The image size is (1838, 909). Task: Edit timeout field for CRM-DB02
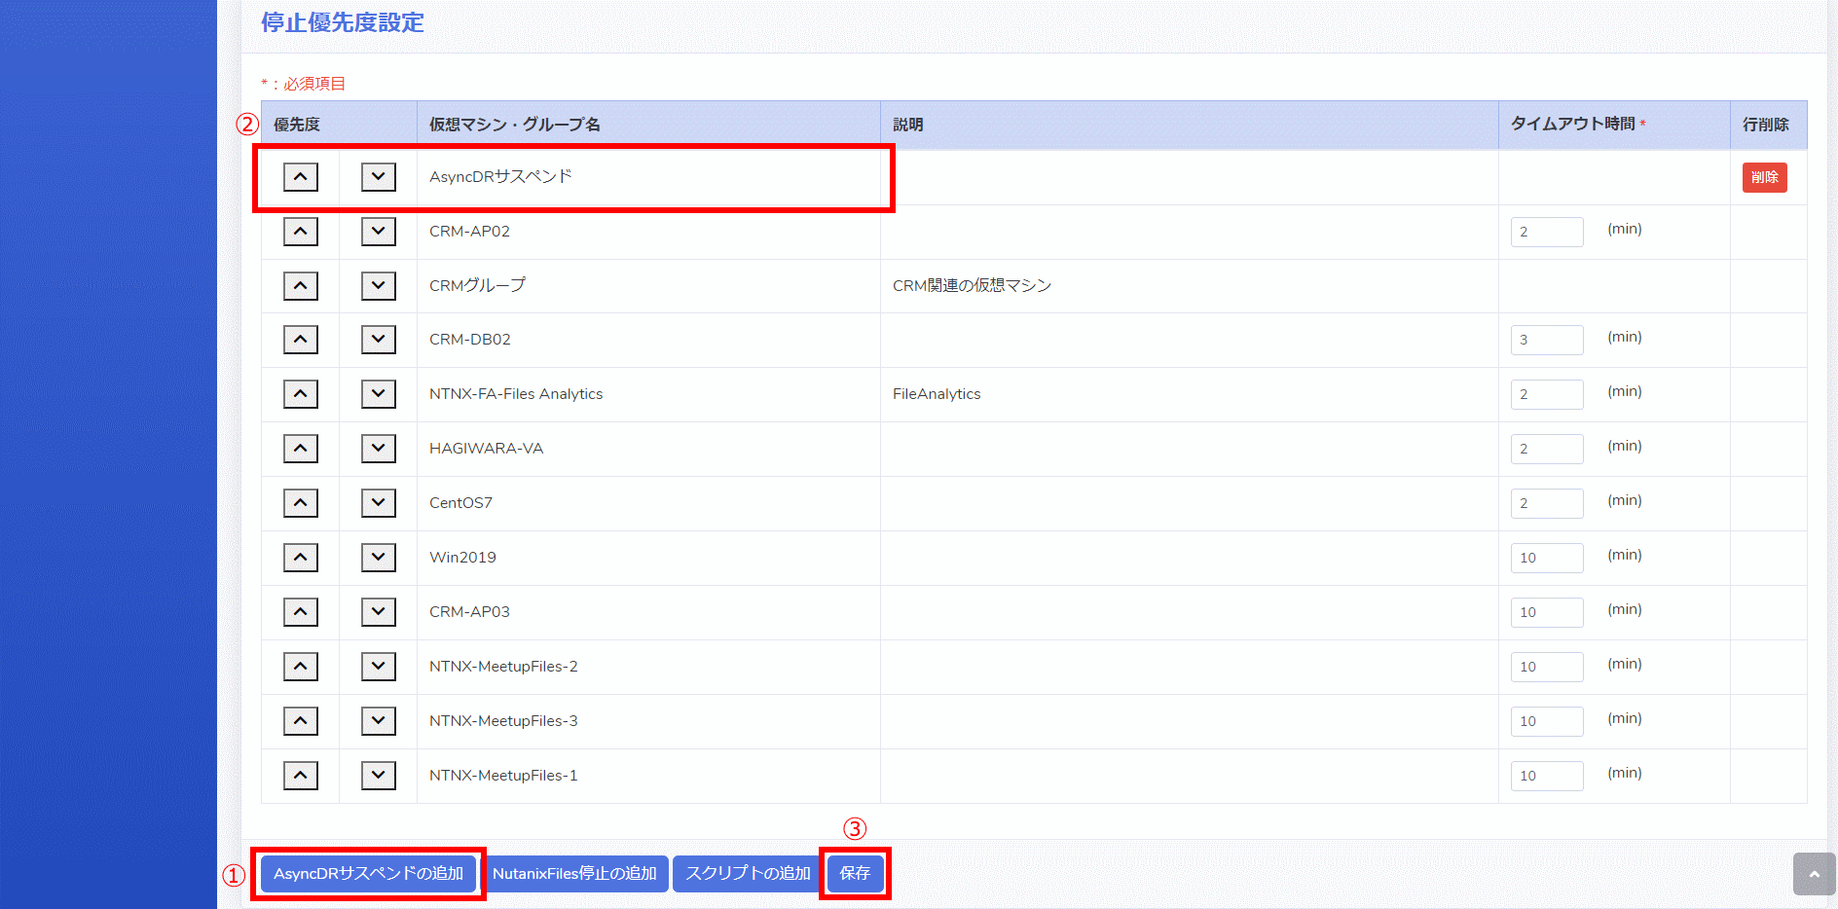(1547, 340)
